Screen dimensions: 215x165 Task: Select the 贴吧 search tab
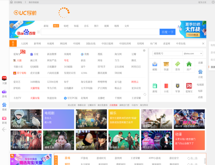(x=66, y=26)
